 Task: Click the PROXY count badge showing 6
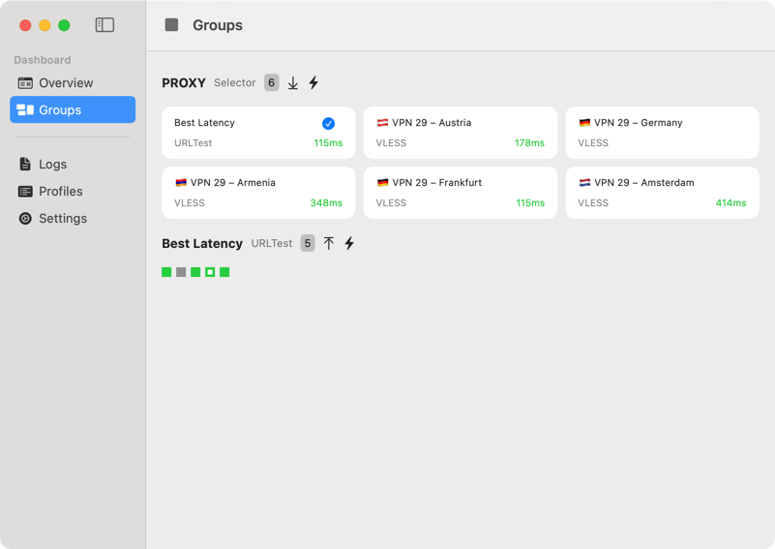tap(272, 83)
